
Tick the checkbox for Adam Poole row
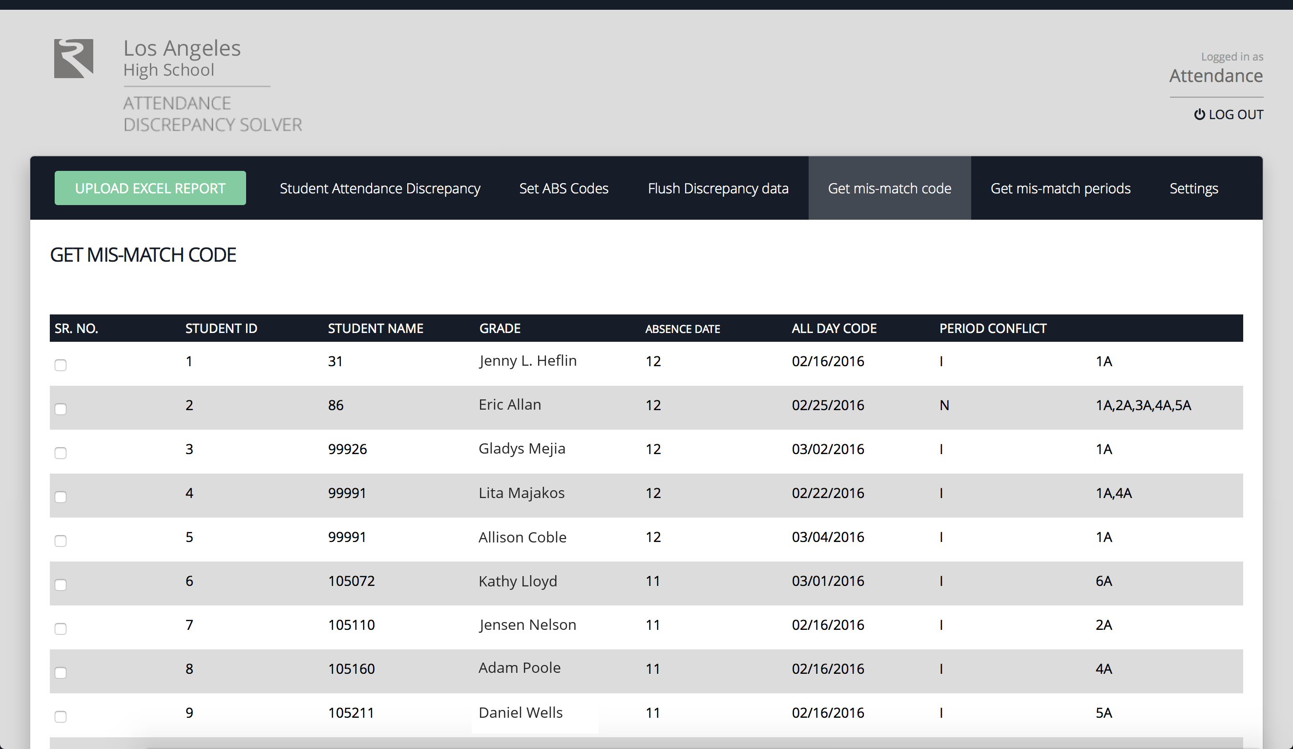coord(61,672)
